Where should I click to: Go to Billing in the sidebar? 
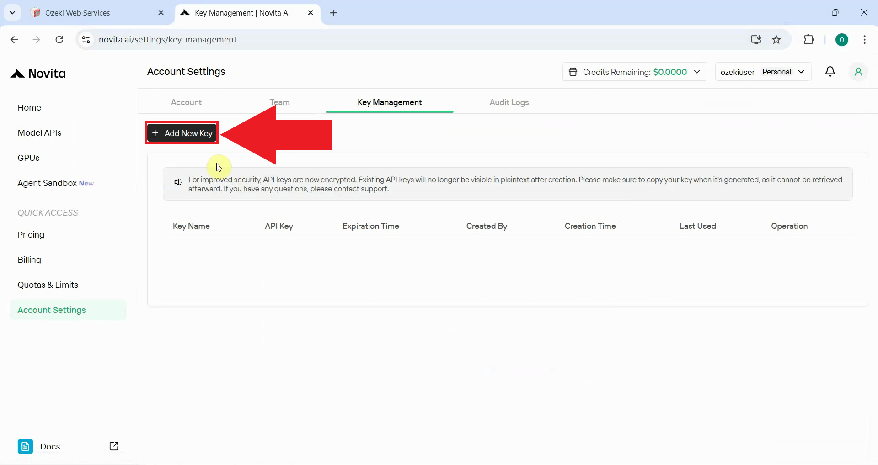click(x=29, y=259)
